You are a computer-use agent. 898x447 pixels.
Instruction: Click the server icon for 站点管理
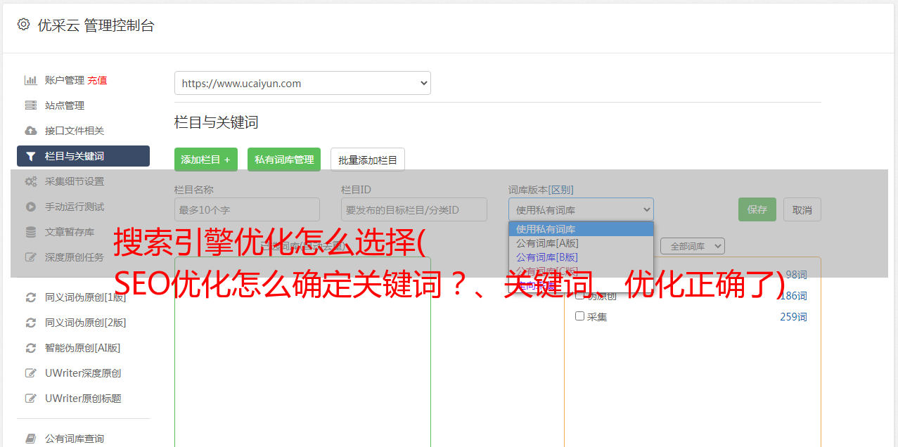coord(31,105)
